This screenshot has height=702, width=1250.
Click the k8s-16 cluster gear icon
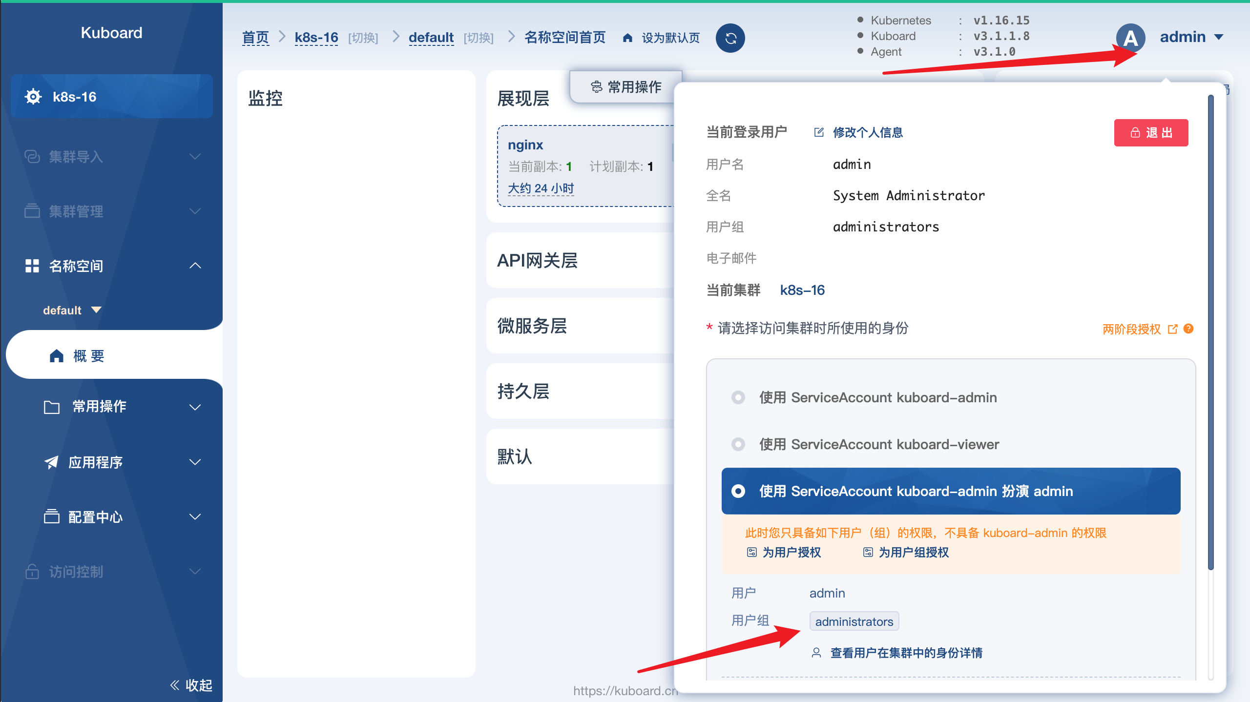click(x=33, y=97)
